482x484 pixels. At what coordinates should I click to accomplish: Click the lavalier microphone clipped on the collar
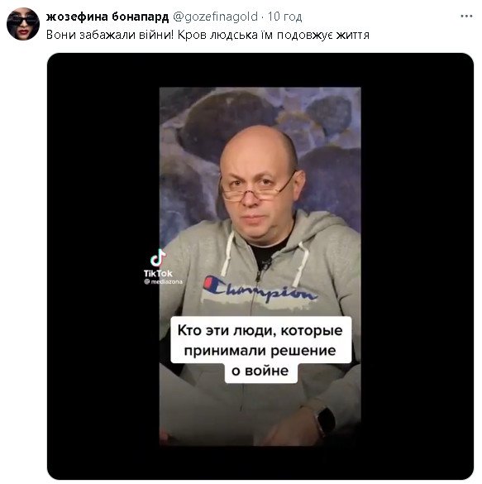[266, 263]
